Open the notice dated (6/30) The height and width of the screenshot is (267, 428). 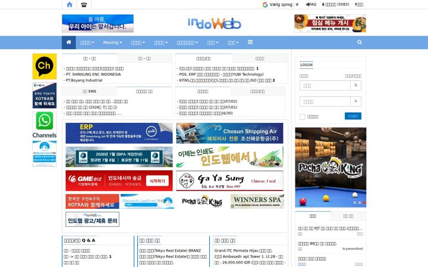pyautogui.click(x=205, y=113)
